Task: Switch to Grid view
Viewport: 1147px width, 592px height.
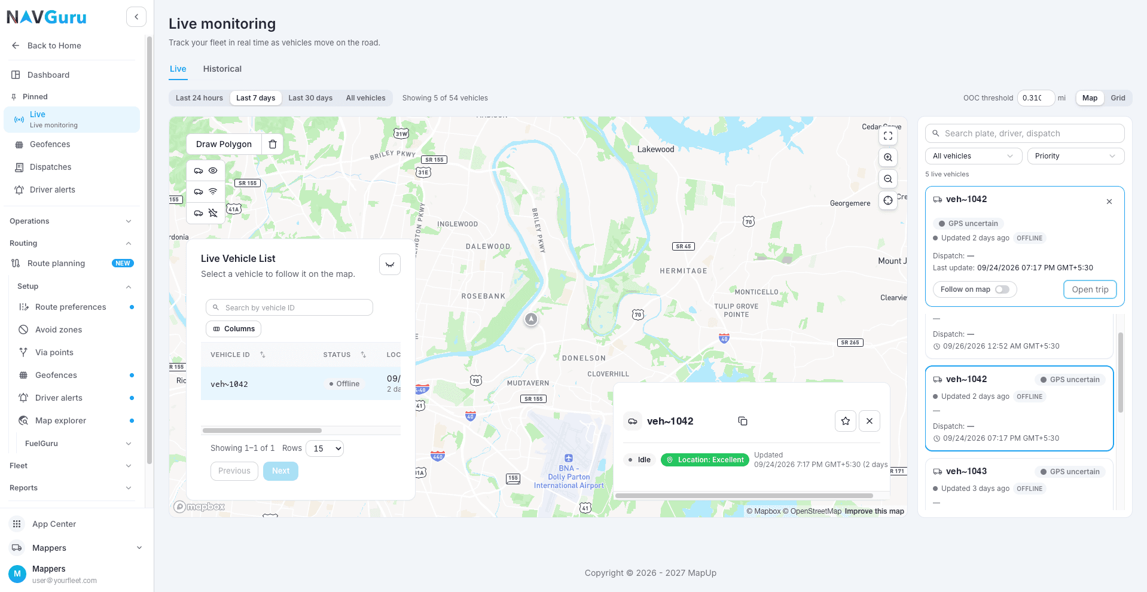Action: pyautogui.click(x=1118, y=98)
